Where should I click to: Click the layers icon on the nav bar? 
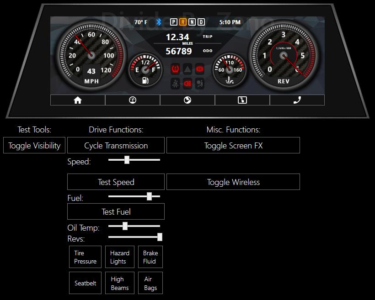(242, 100)
